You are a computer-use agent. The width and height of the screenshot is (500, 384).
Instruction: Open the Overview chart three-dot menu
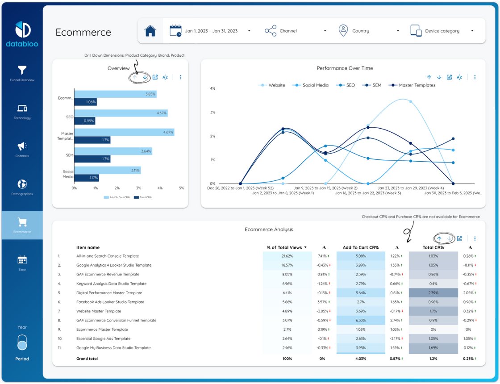coord(180,77)
